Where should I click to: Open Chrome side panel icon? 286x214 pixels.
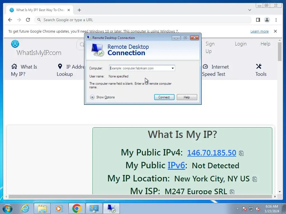[258, 20]
